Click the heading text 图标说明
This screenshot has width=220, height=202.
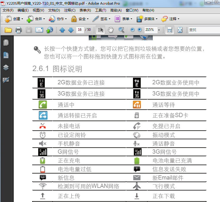(x=67, y=69)
